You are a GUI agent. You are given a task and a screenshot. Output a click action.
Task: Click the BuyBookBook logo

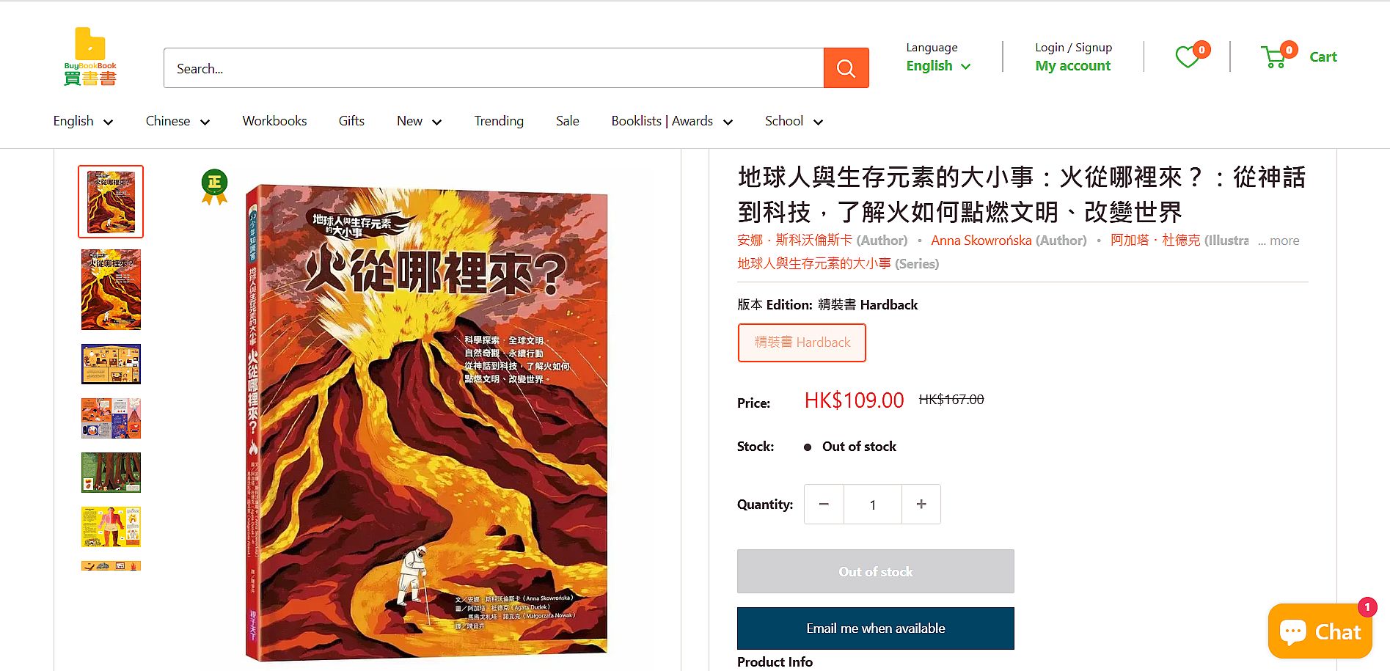tap(90, 57)
